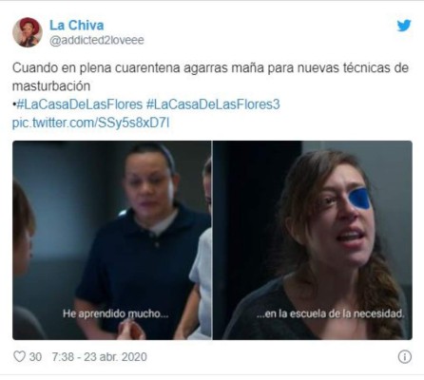Click the like count 30

click(35, 357)
